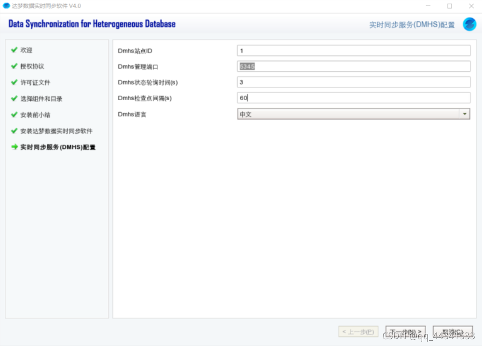The height and width of the screenshot is (346, 482).
Task: Click the application logo in the title bar
Action: tap(6, 6)
